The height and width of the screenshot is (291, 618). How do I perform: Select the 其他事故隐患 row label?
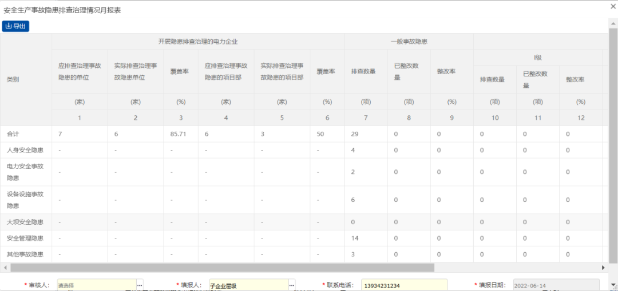[x=26, y=254]
